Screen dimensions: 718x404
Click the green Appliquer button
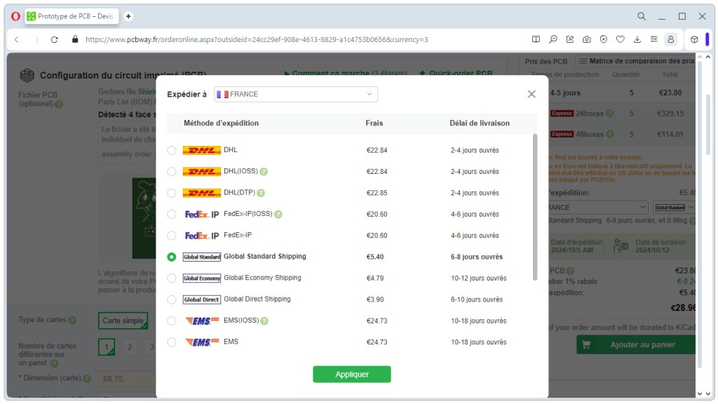click(352, 375)
